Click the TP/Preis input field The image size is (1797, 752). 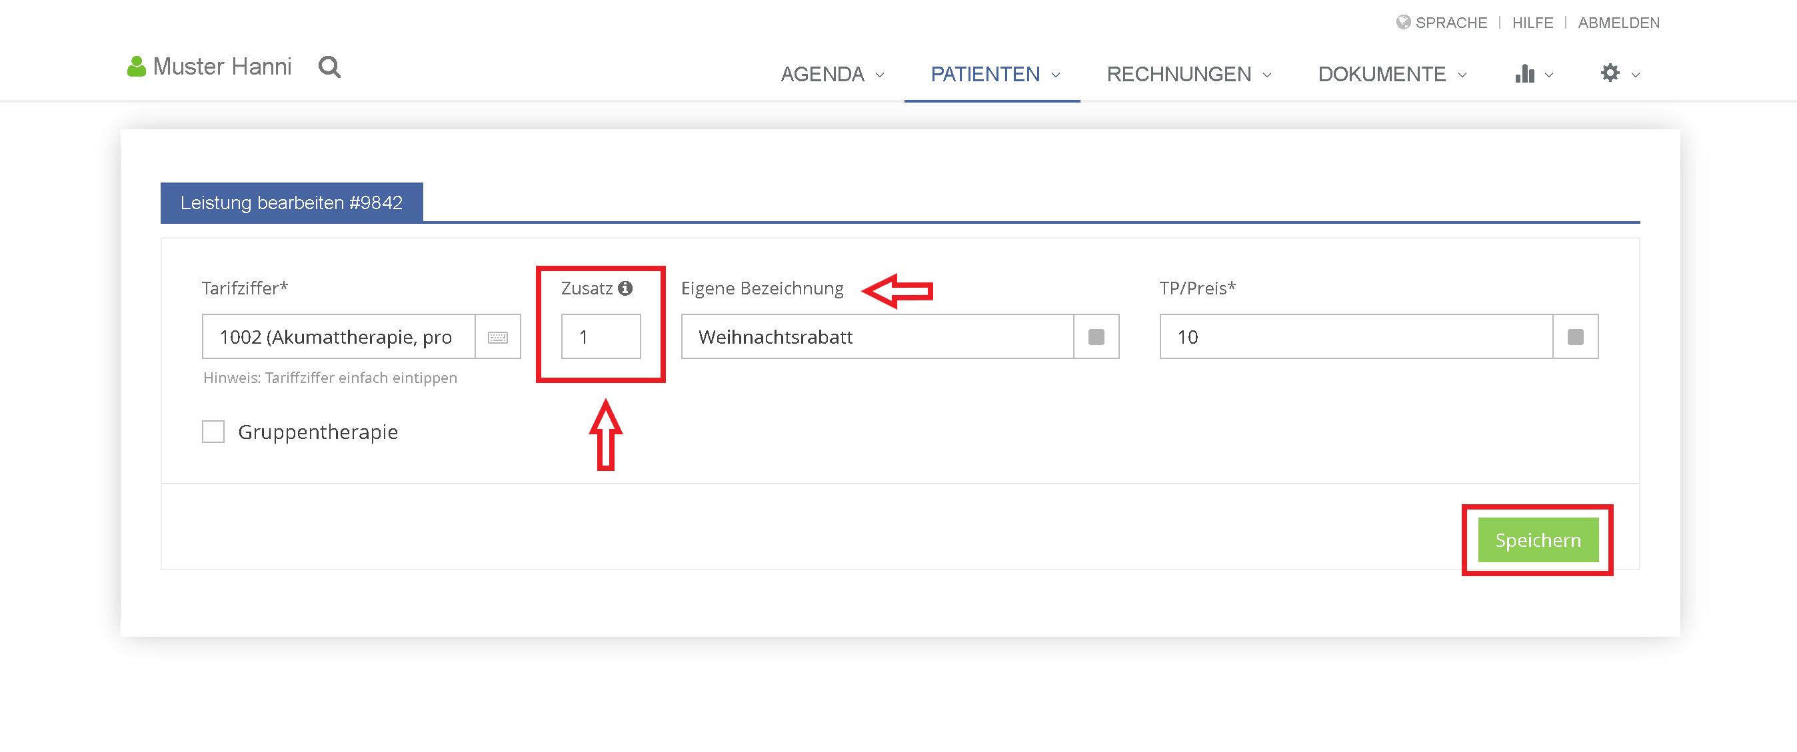click(1356, 337)
